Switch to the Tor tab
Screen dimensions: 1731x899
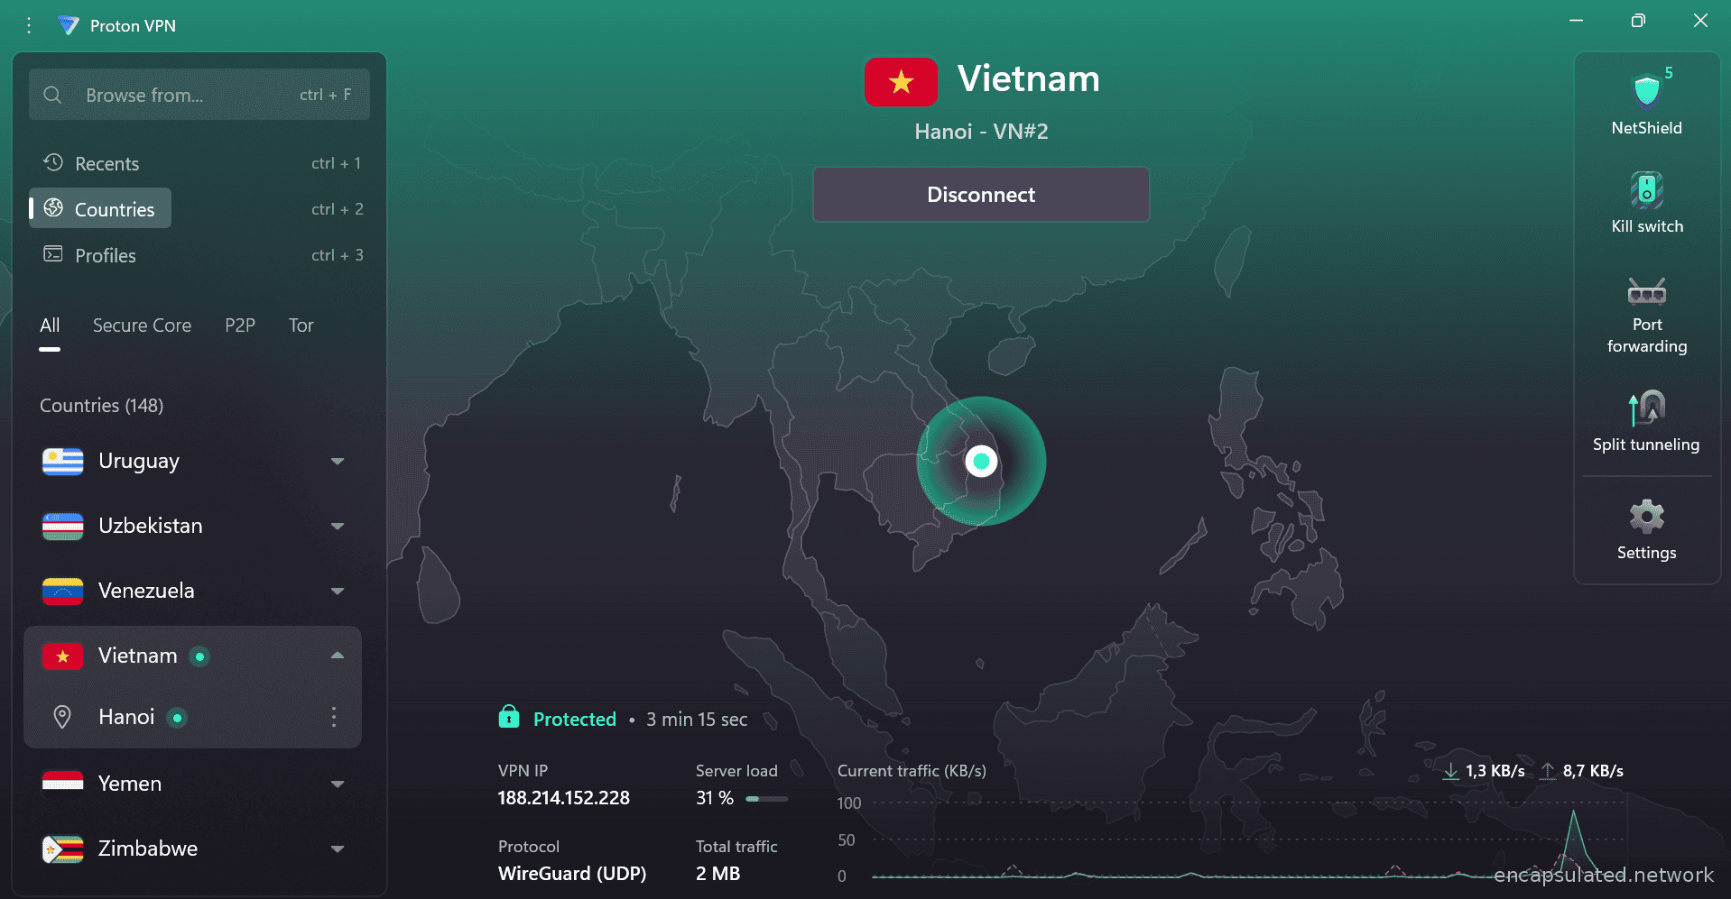click(x=301, y=326)
